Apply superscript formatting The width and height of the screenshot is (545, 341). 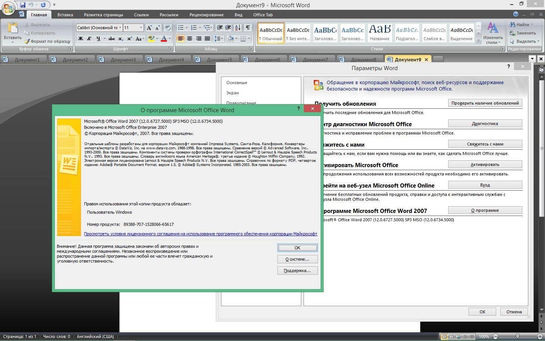(129, 39)
